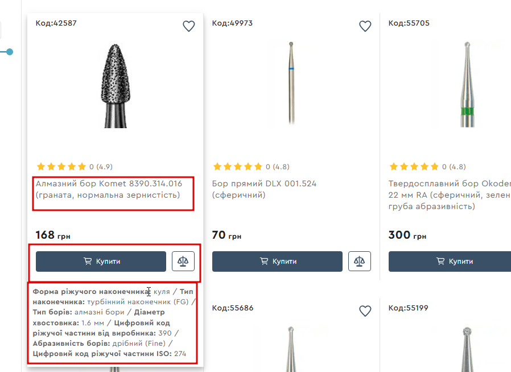Favorite the product with code 55686
Image resolution: width=511 pixels, height=372 pixels.
pos(365,311)
